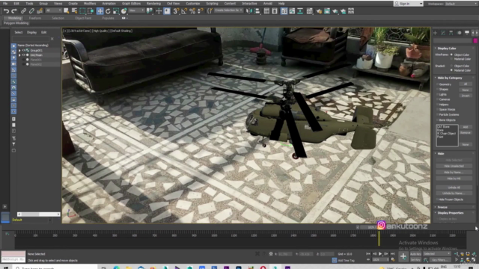Viewport: 479px width, 269px height.
Task: Open the Hierarchy tab in command panel
Action: [451, 33]
